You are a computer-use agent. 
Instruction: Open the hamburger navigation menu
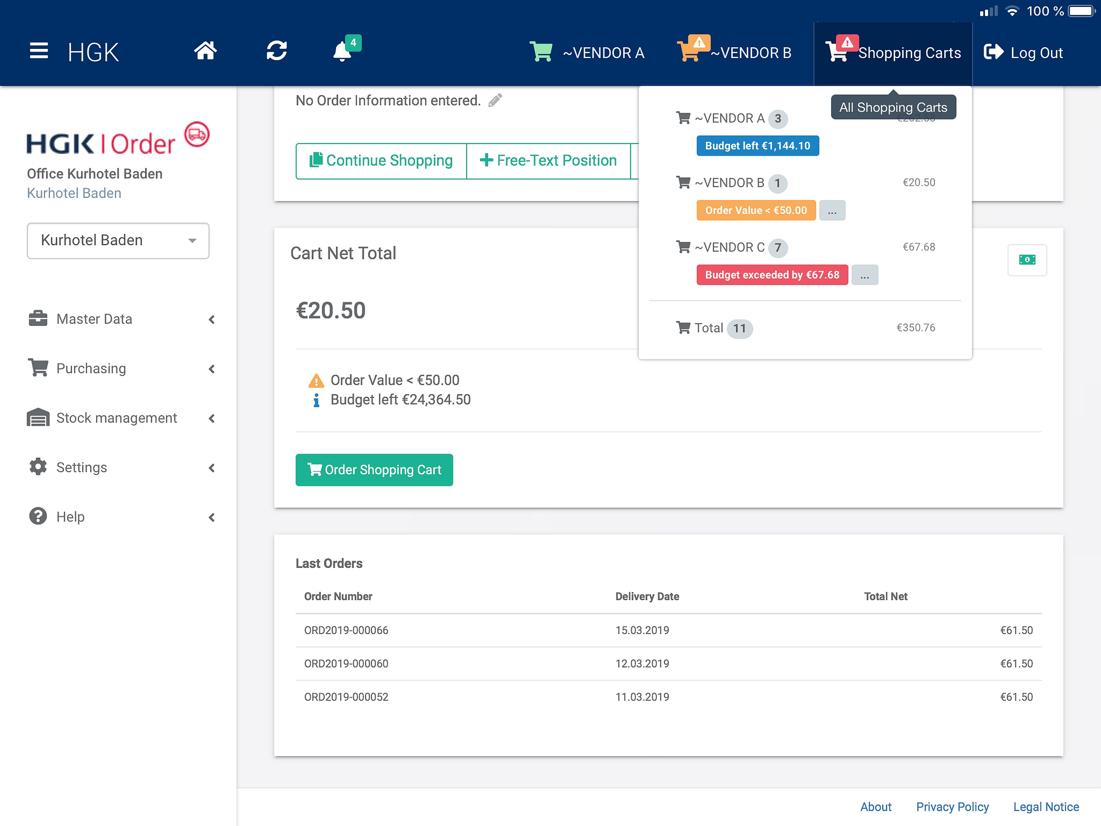coord(39,51)
